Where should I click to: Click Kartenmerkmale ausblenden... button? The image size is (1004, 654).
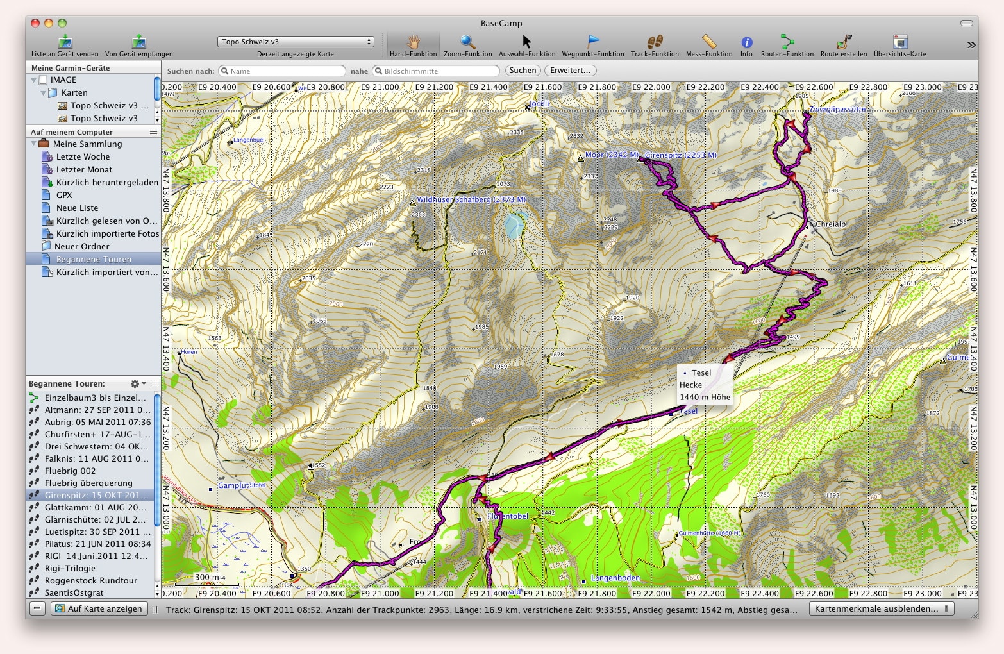coord(882,608)
